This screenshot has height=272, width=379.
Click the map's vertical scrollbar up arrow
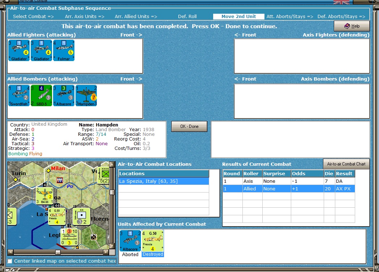click(112, 164)
